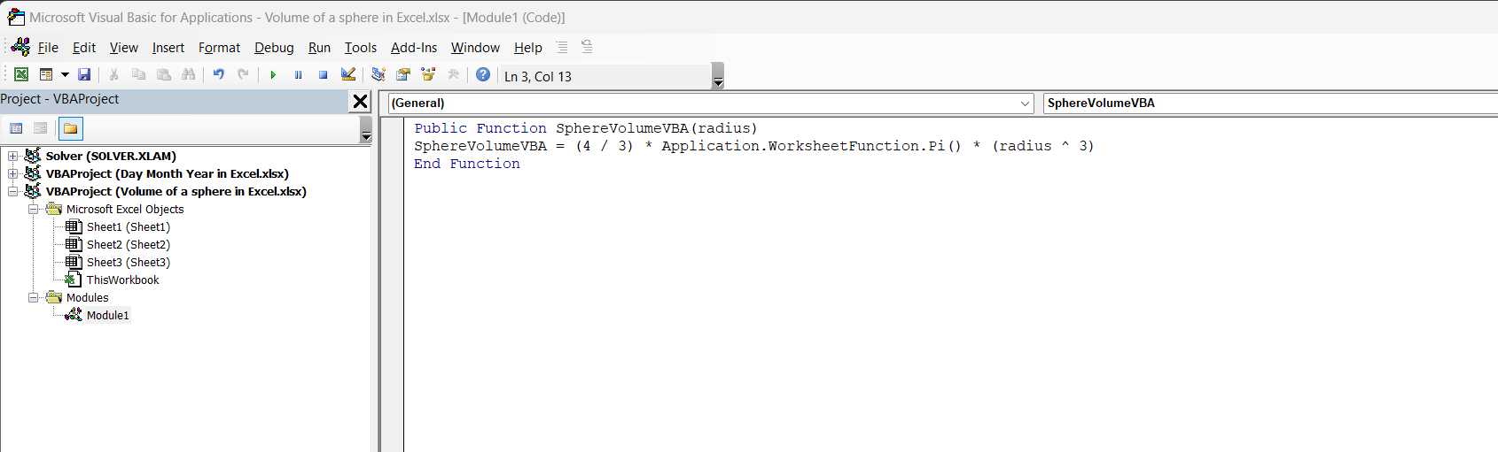Toggle Folders view in Project pane
The width and height of the screenshot is (1498, 452).
pyautogui.click(x=70, y=129)
